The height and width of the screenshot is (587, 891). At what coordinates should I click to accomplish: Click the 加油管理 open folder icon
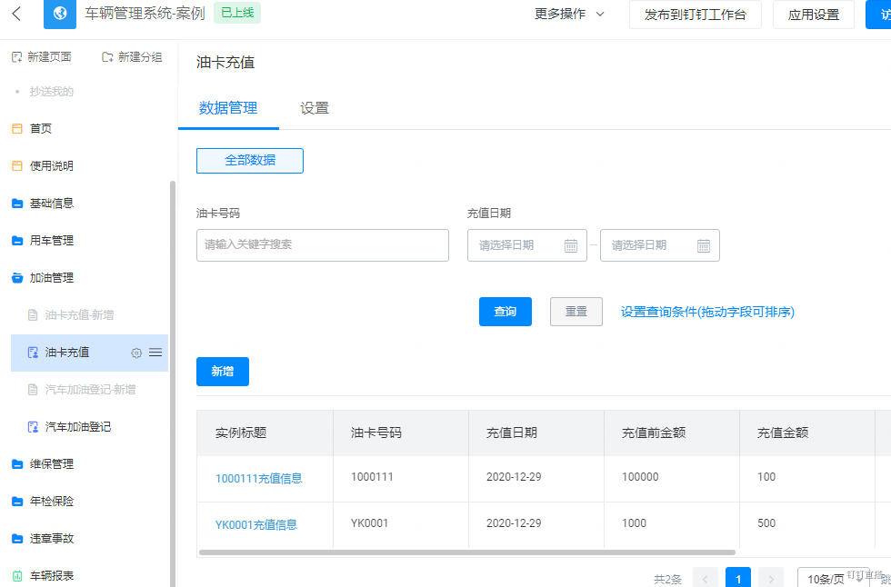[17, 278]
